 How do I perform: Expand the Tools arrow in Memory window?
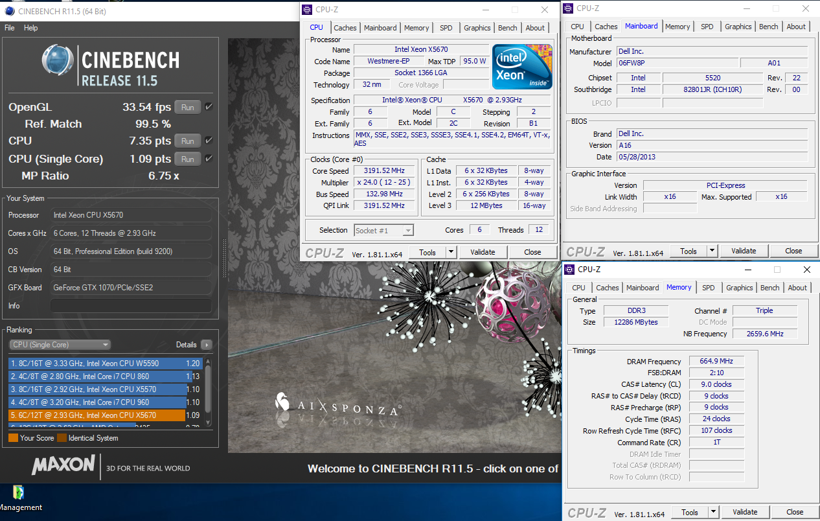pos(714,512)
